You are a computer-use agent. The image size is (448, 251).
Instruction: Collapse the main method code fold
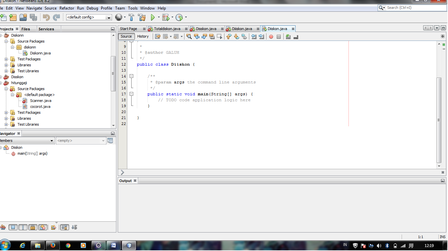click(x=131, y=94)
